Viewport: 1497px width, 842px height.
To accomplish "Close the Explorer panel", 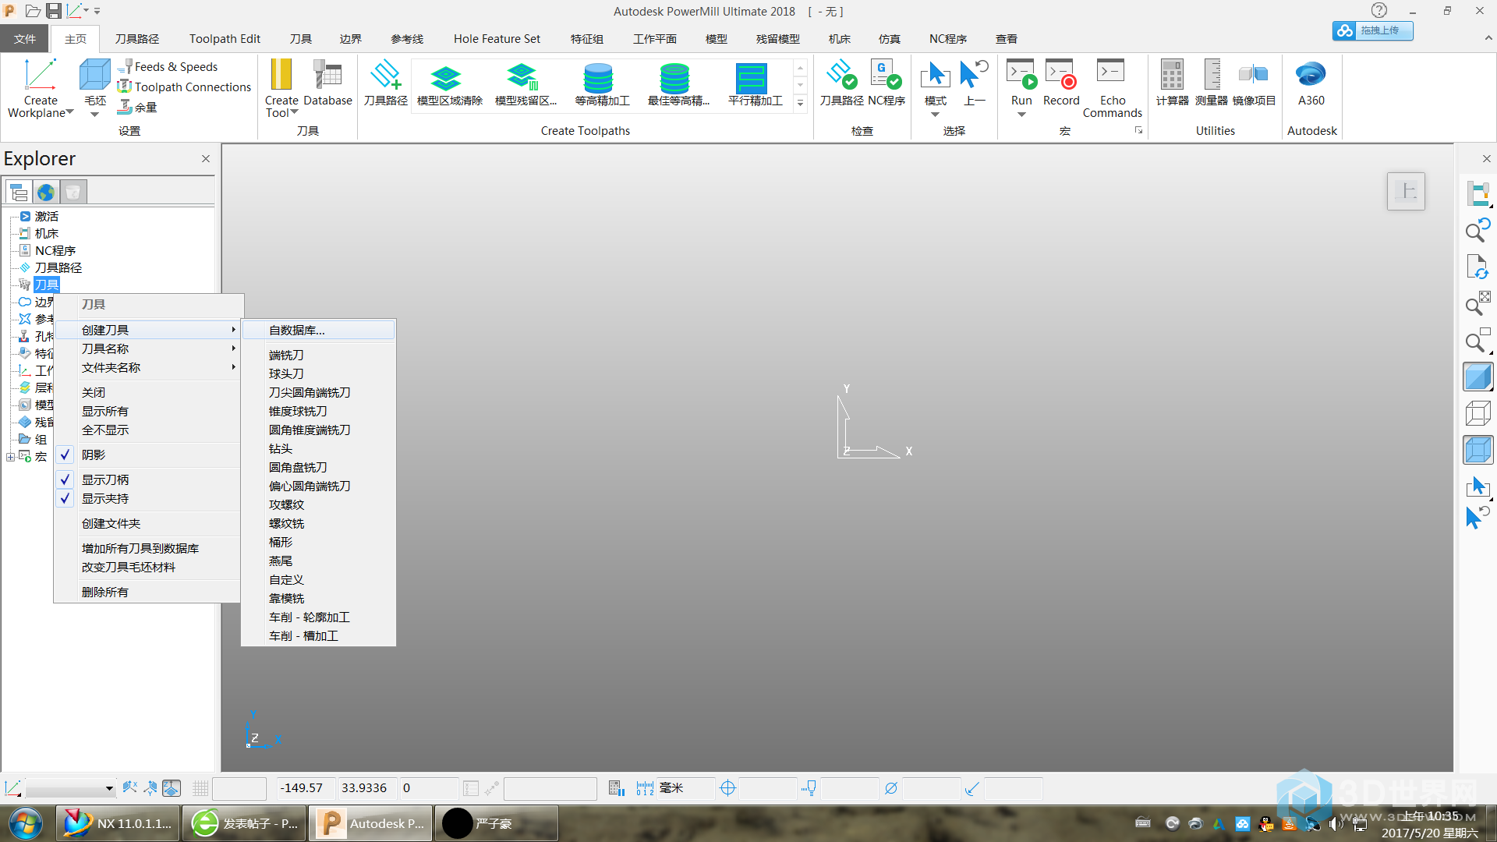I will (206, 159).
